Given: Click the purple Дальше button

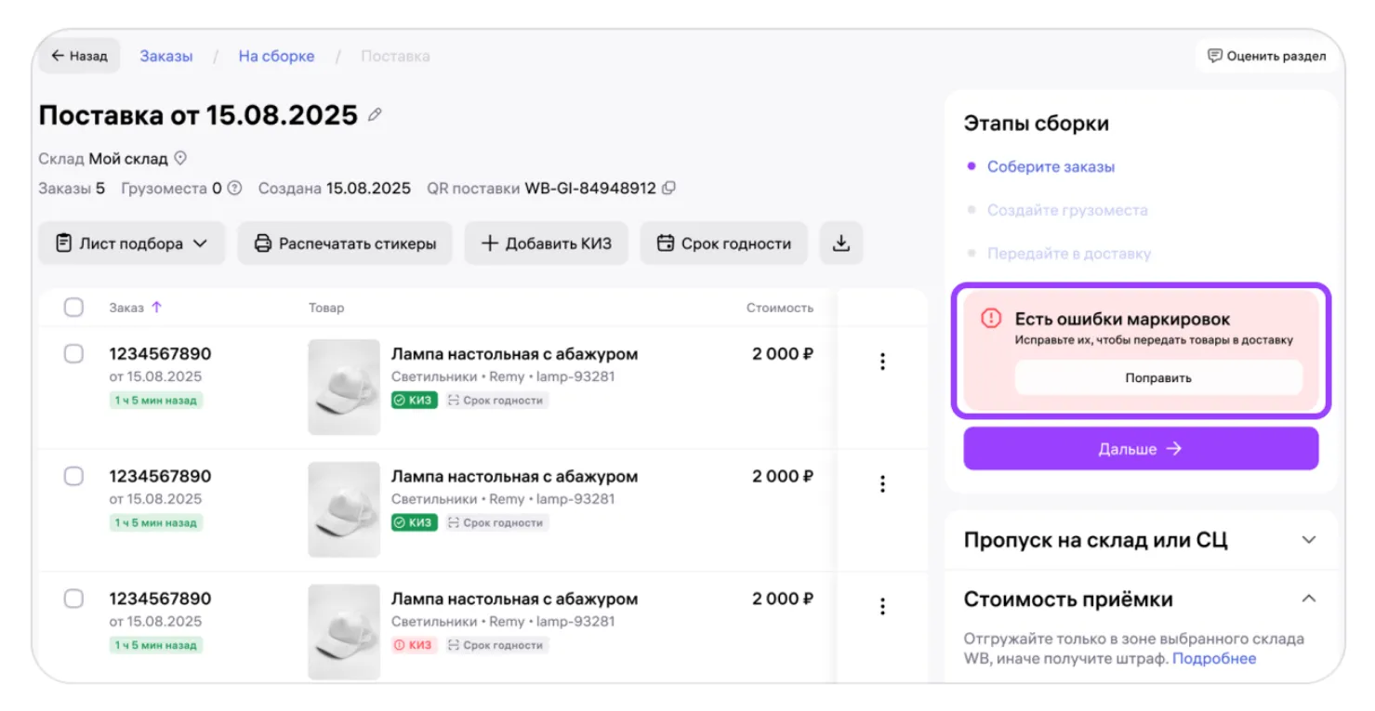Looking at the screenshot, I should 1140,449.
